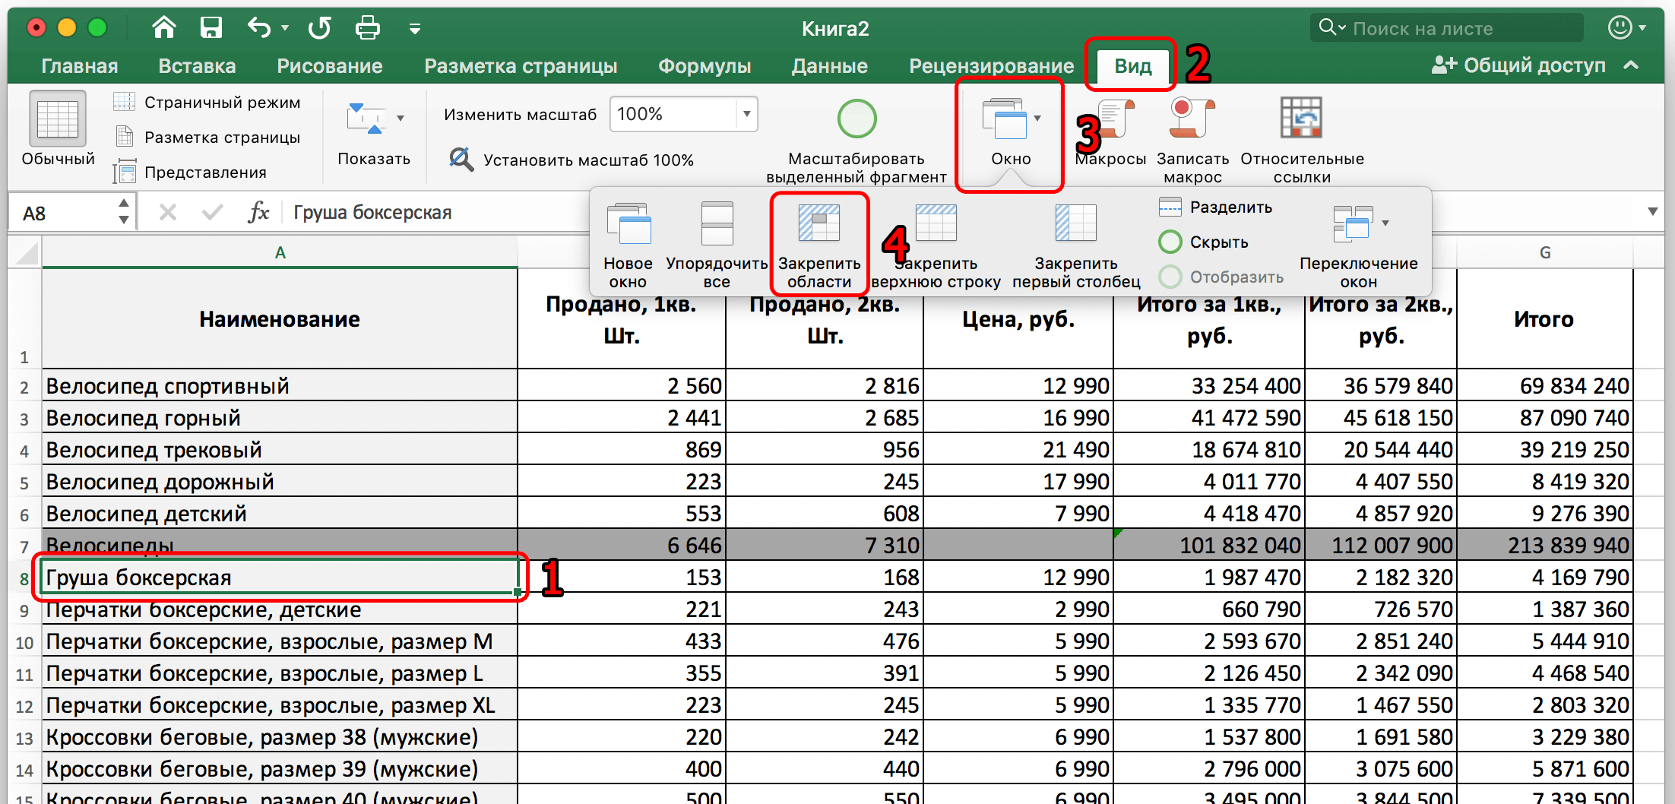The width and height of the screenshot is (1675, 804).
Task: Click the feedback smiley icon
Action: [x=1620, y=27]
